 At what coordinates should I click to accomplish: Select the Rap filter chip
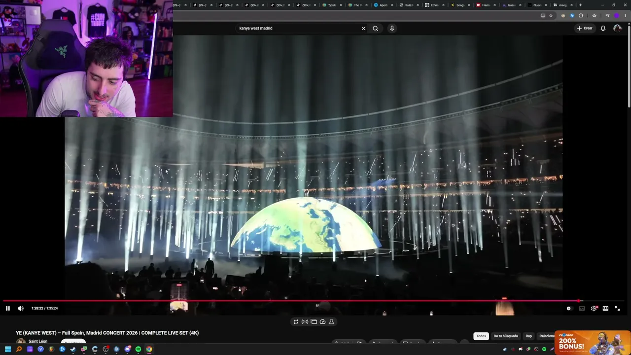point(528,336)
